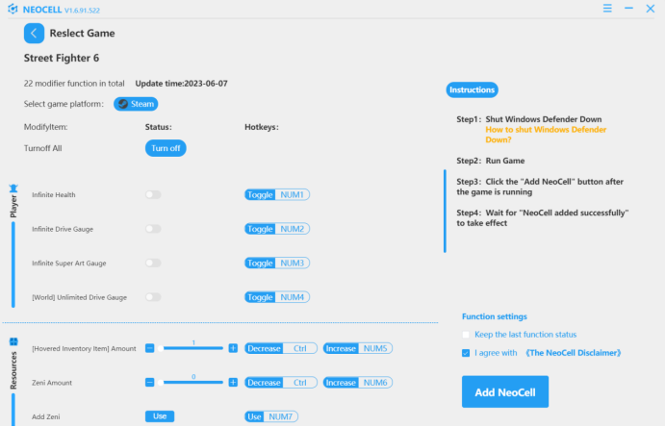The width and height of the screenshot is (665, 427).
Task: Click the Resources section icon
Action: click(x=13, y=341)
